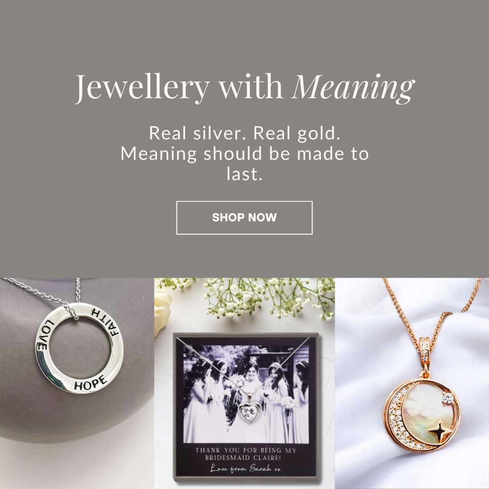489x489 pixels.
Task: Click the made to last subtitle line
Action: point(244,163)
